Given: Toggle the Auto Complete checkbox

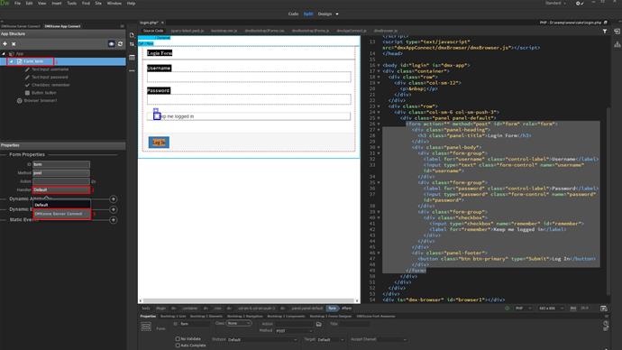Looking at the screenshot, I should [x=178, y=345].
